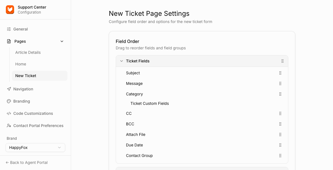Select New Ticket in the sidebar
Screen dimensions: 333x170
click(x=40, y=76)
